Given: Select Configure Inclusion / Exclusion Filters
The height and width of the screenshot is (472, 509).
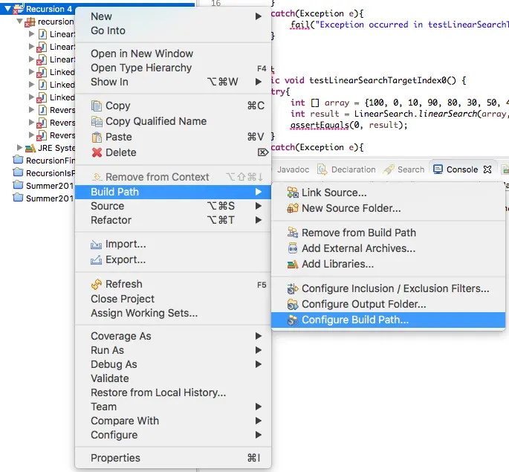Looking at the screenshot, I should point(395,288).
